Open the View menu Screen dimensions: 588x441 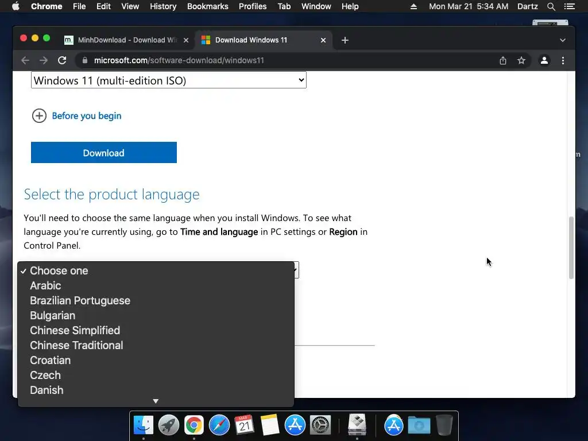[x=130, y=6]
